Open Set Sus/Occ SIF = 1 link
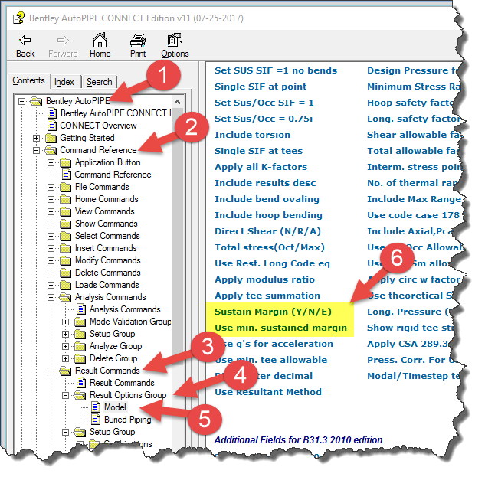Screen dimensions: 485x477 tap(264, 103)
